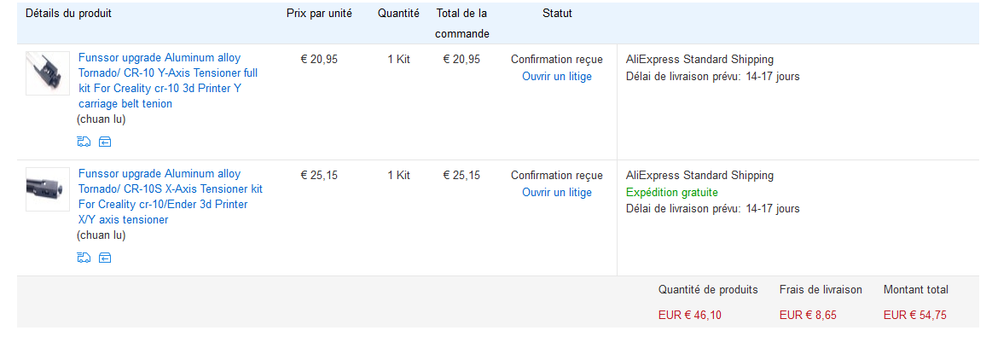Image resolution: width=992 pixels, height=348 pixels.
Task: Open the Y-Axis Tensioner product thumbnail
Action: click(x=48, y=73)
